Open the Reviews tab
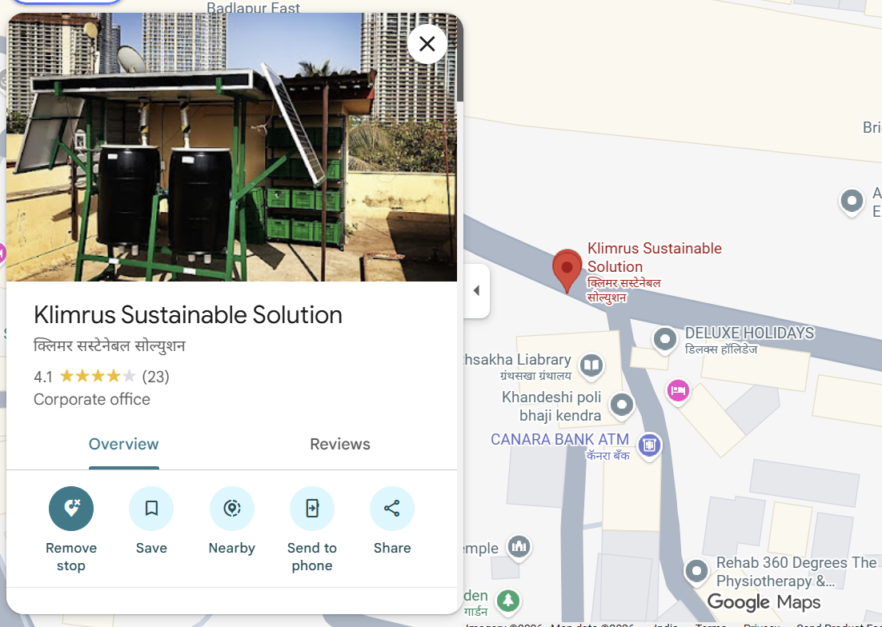This screenshot has width=882, height=627. (x=339, y=444)
